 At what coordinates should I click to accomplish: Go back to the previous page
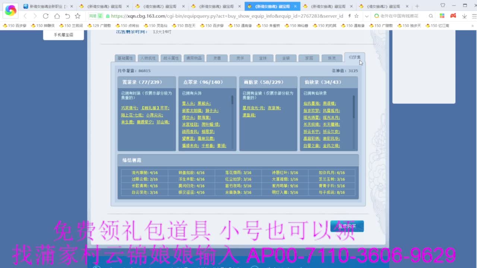[25, 17]
